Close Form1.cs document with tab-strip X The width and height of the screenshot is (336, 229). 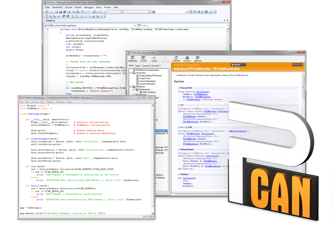click(227, 20)
